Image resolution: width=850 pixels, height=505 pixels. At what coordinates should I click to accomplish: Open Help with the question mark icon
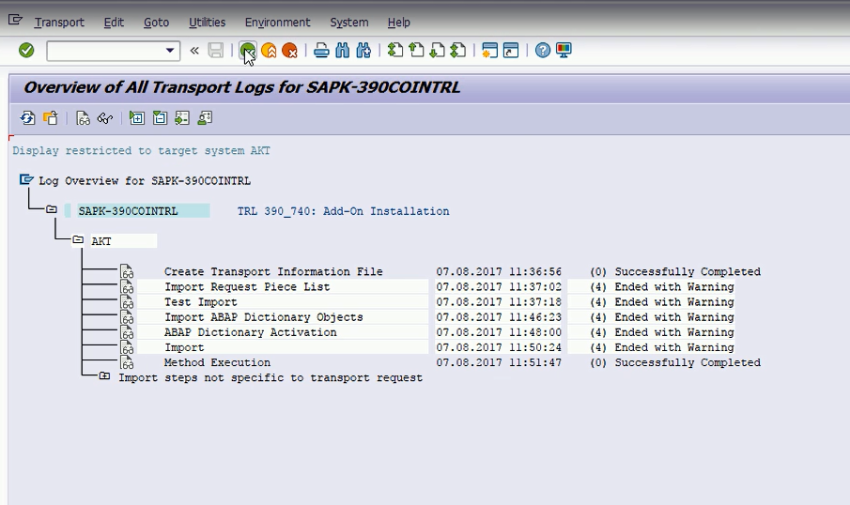543,51
